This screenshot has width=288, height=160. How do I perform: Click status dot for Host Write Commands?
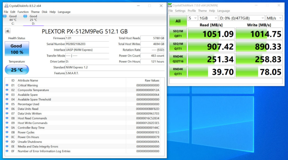[x=7, y=123]
